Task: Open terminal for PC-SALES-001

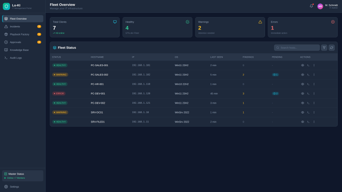Action: click(x=308, y=65)
